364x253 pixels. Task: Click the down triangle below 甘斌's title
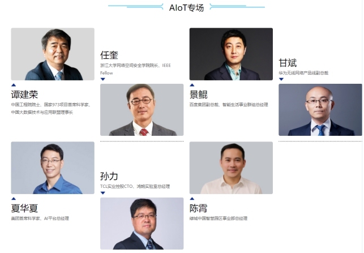[x=281, y=79]
